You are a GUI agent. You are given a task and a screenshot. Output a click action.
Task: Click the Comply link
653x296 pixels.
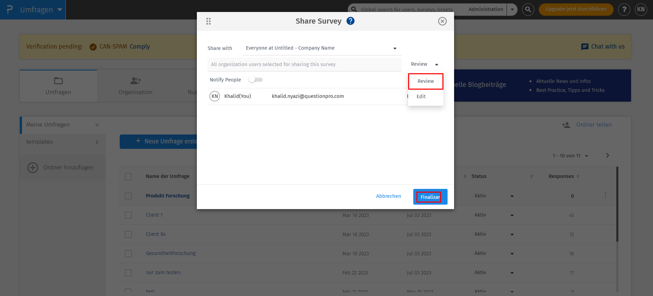point(140,47)
